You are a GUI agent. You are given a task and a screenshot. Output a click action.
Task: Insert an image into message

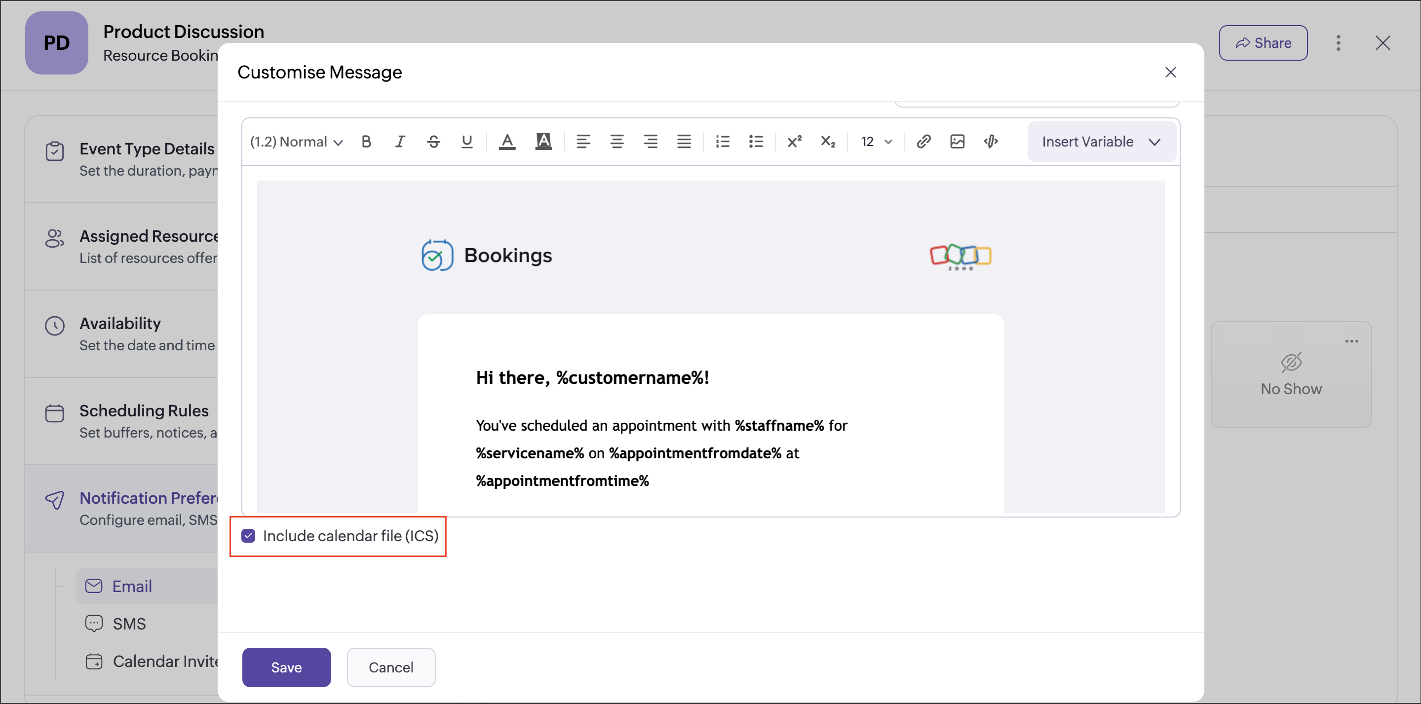pyautogui.click(x=957, y=142)
